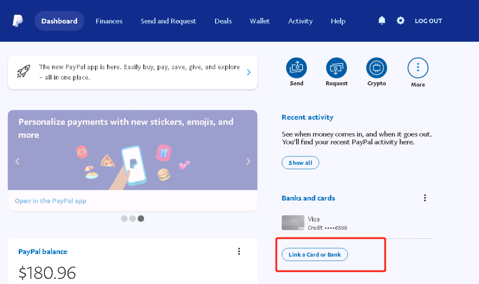
Task: Expand the new PayPal app banner arrow
Action: (x=249, y=72)
